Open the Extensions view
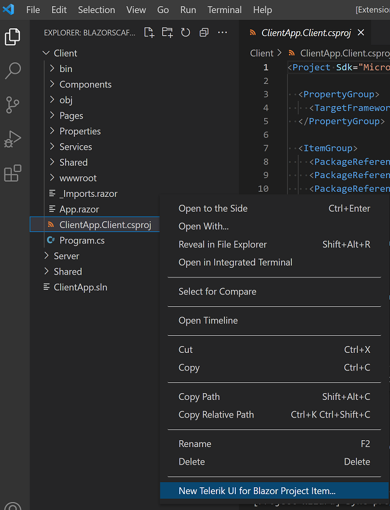390x510 pixels. (12, 173)
